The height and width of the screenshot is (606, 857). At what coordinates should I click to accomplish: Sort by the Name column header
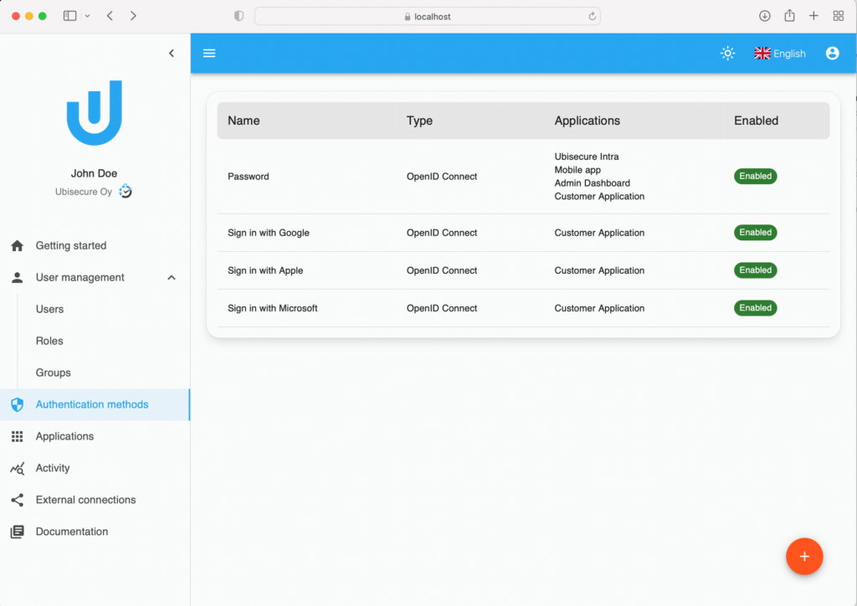(244, 121)
